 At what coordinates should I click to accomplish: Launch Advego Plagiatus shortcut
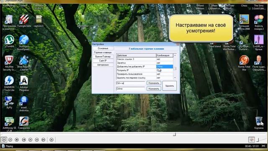24,83
